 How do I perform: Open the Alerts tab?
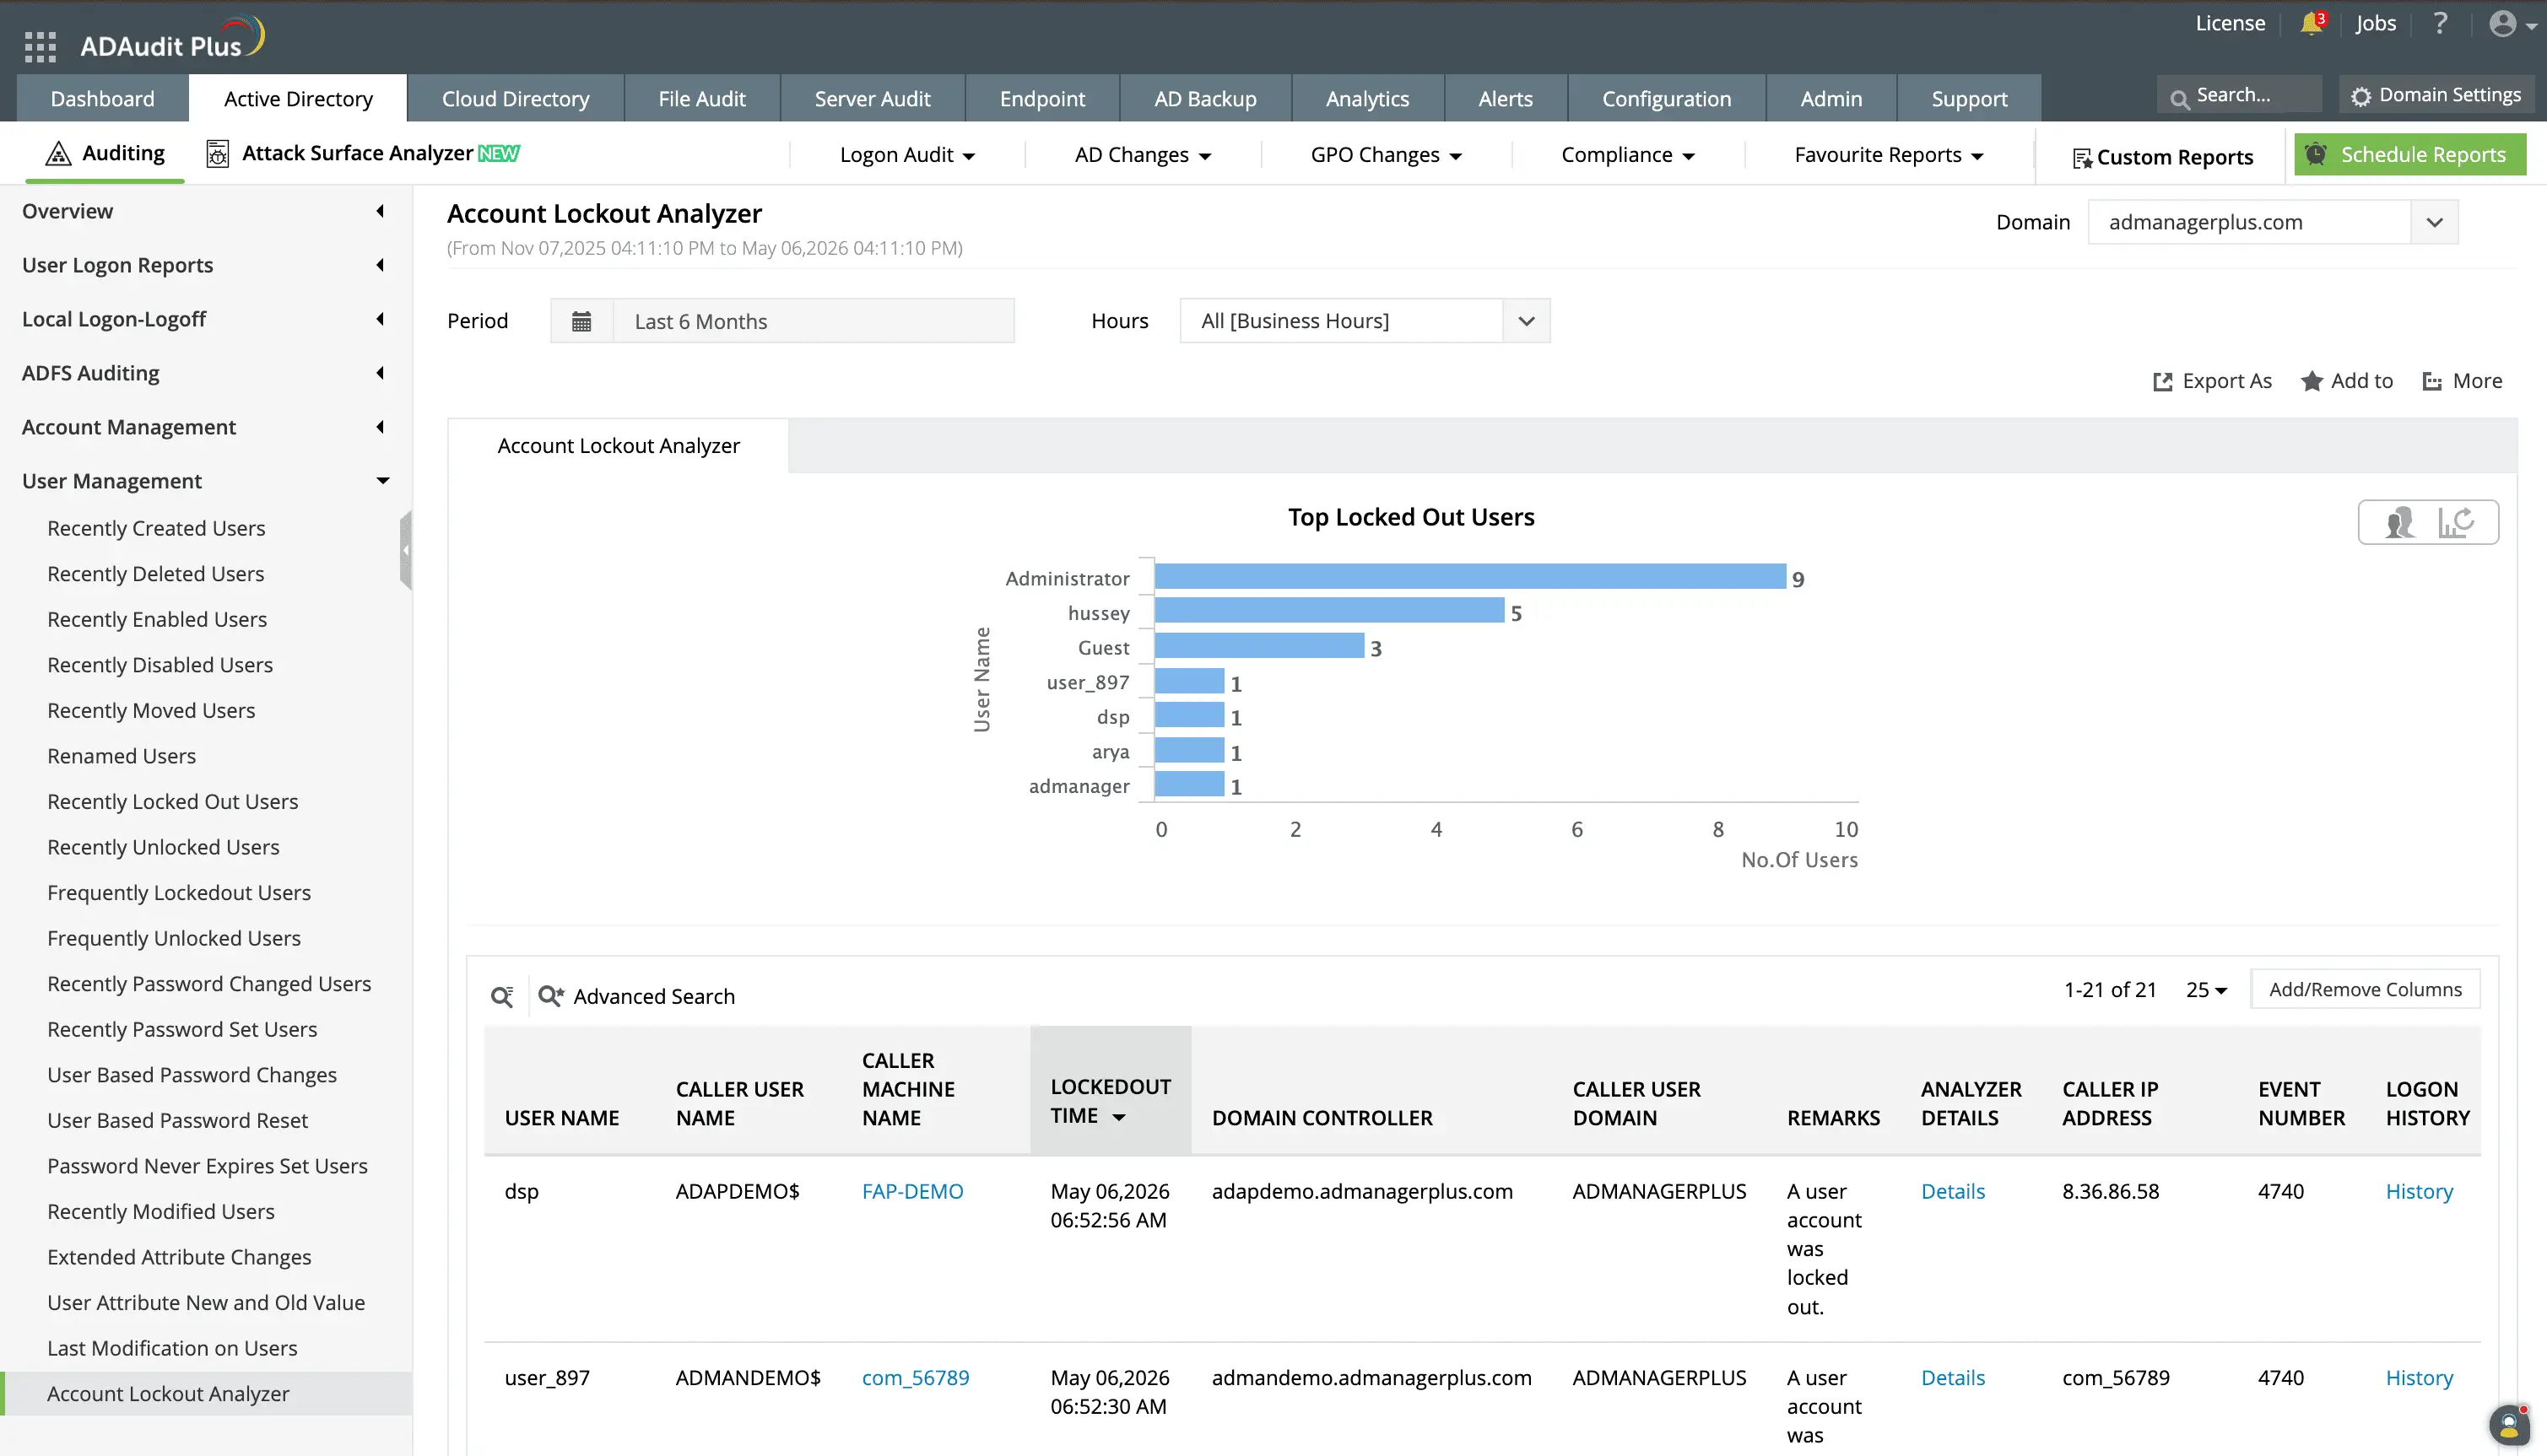tap(1506, 98)
